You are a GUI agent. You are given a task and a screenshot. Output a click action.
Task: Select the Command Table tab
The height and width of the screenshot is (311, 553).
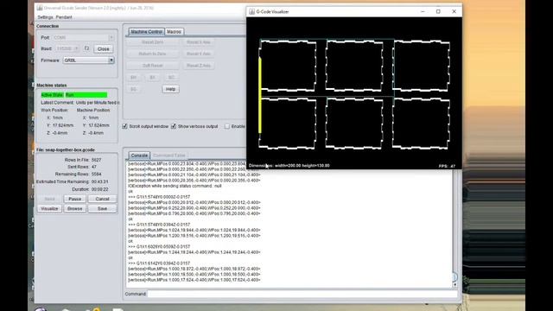click(x=169, y=155)
